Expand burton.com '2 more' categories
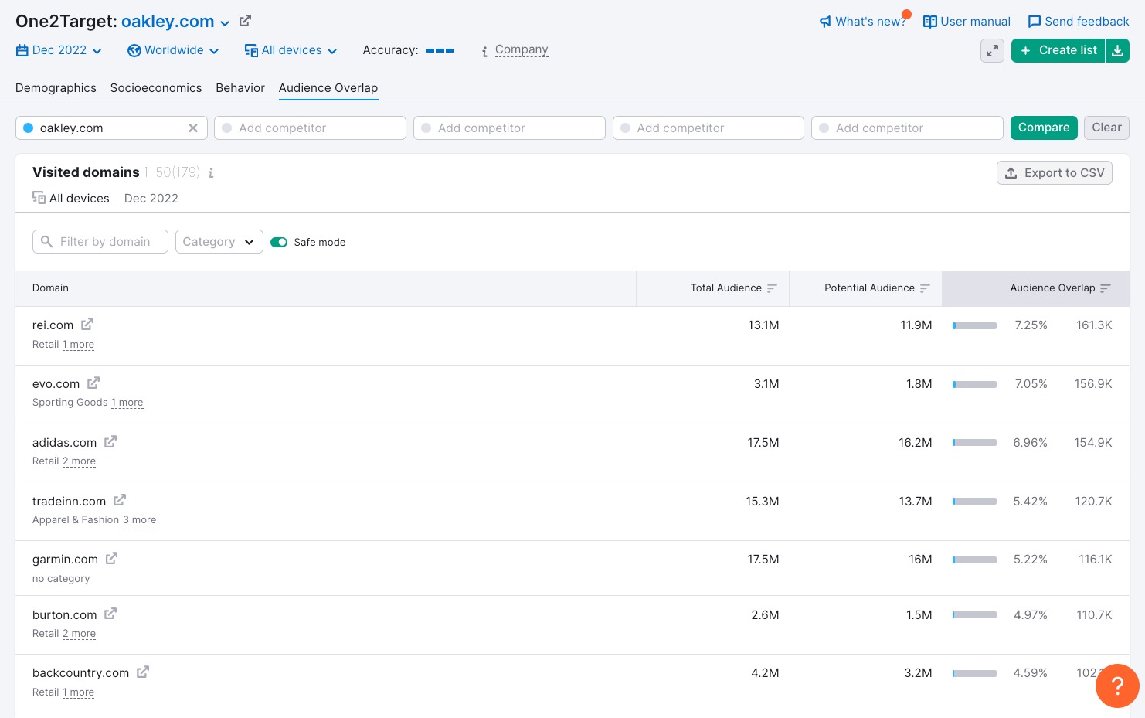This screenshot has width=1145, height=718. [x=79, y=634]
